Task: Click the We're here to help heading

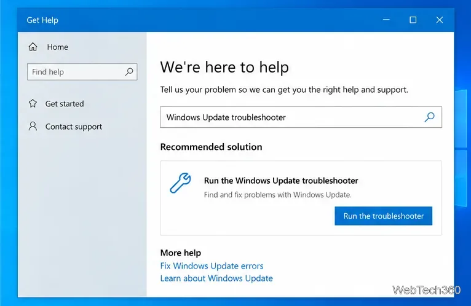Action: pos(224,67)
